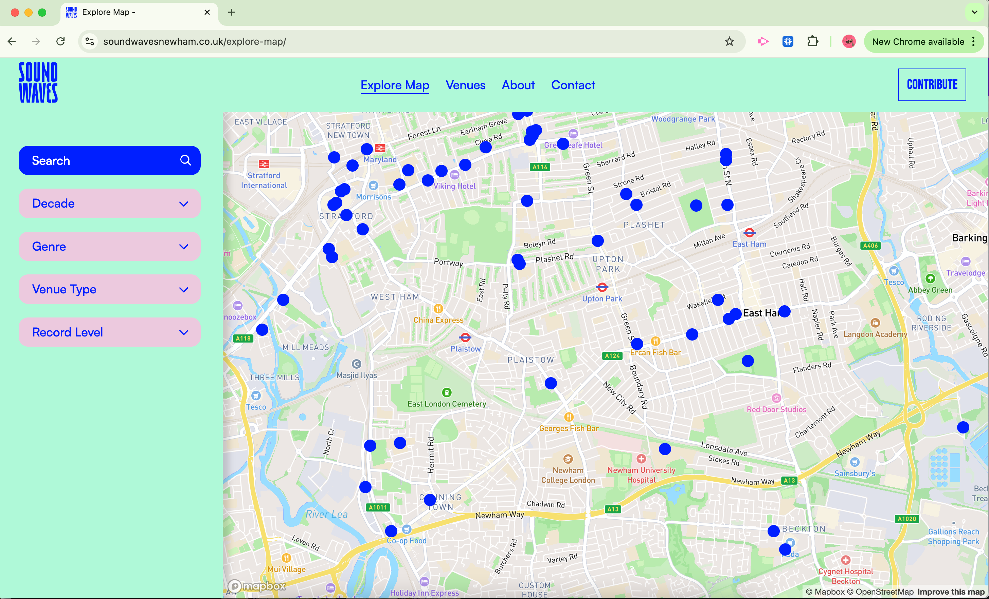The width and height of the screenshot is (989, 599).
Task: Open the Record Level dropdown
Action: click(x=109, y=332)
